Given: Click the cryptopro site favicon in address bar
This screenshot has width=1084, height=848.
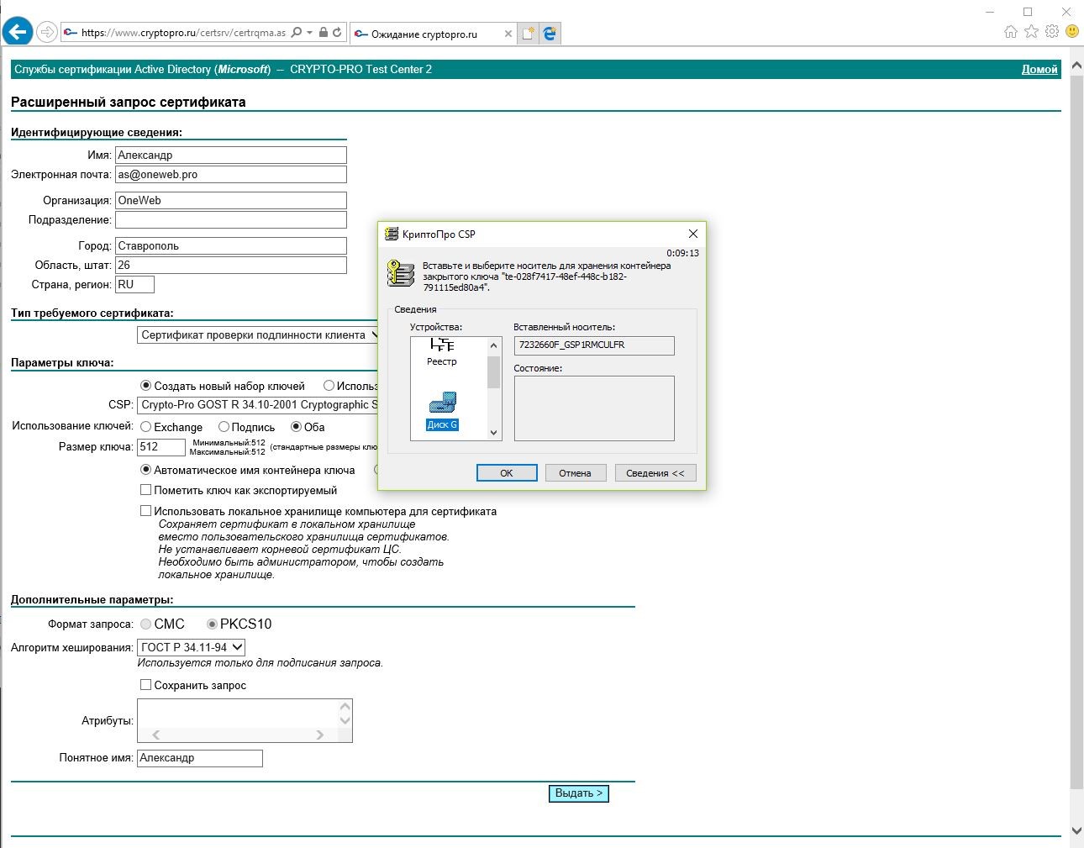Looking at the screenshot, I should coord(71,33).
